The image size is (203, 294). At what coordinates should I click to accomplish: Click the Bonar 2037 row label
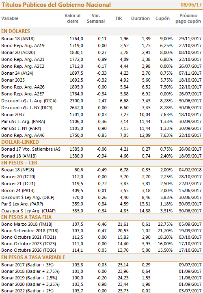click(13, 115)
